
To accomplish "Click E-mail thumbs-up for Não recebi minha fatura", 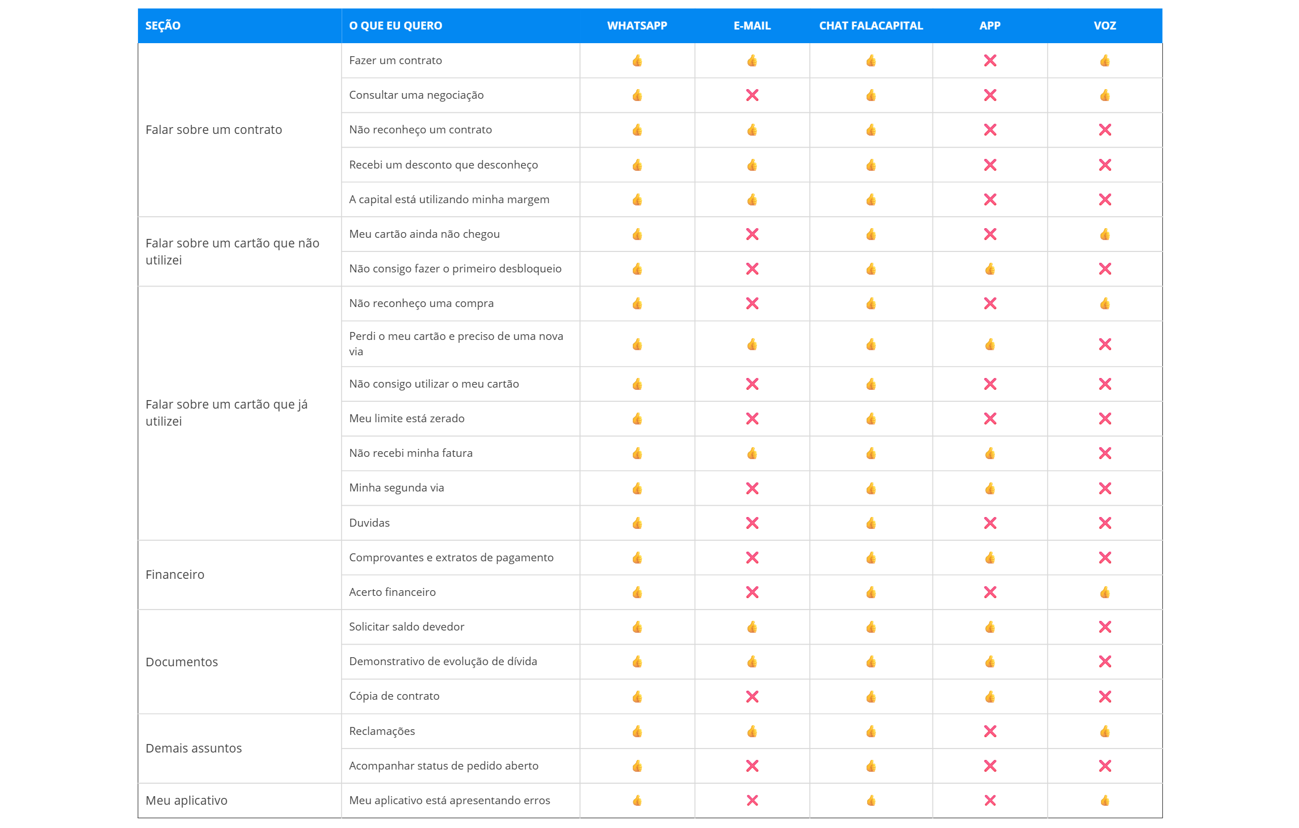I will click(x=752, y=453).
